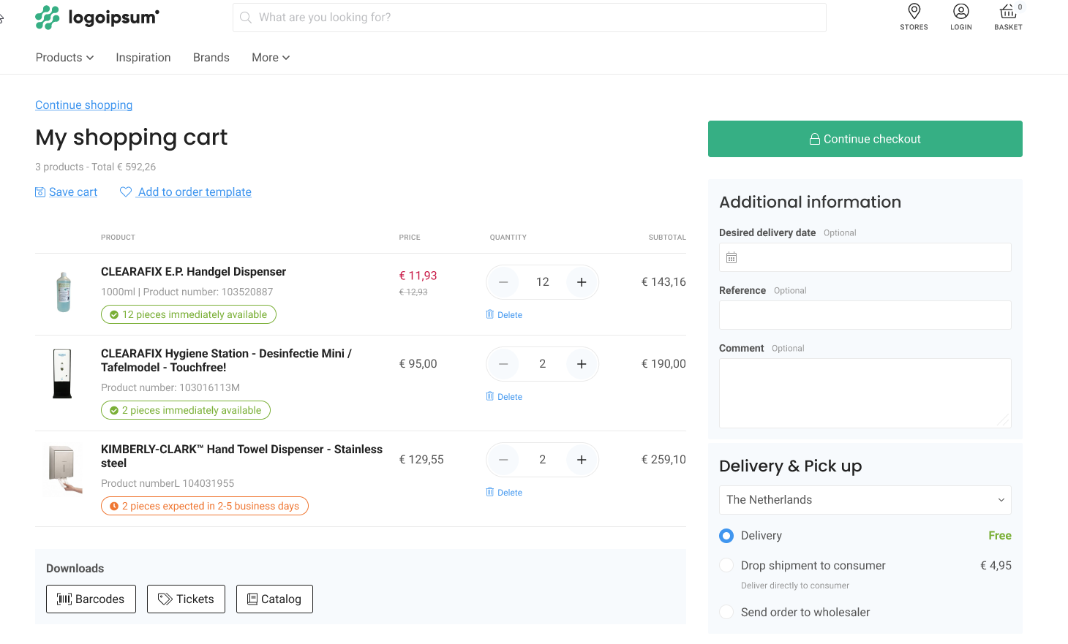Go to the Inspiration menu item
The image size is (1068, 644).
[143, 58]
